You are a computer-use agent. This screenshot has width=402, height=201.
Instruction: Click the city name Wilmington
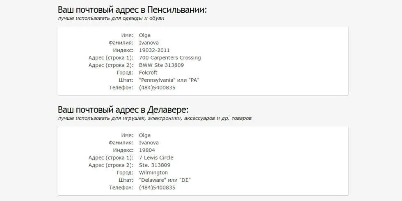tap(153, 173)
